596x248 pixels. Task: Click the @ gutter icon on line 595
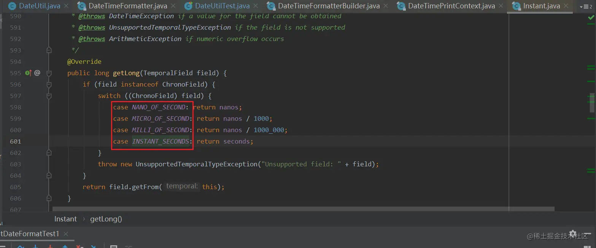pos(37,73)
